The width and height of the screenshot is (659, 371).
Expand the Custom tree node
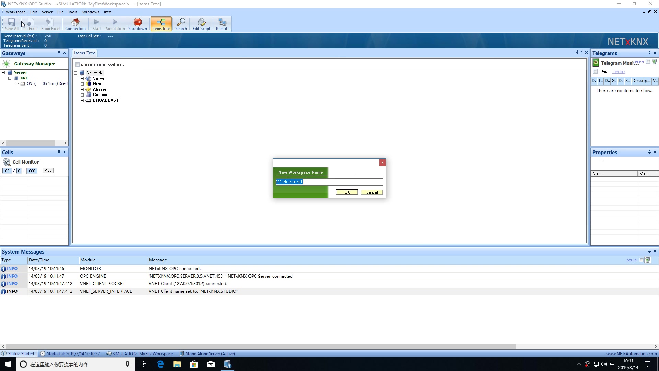(82, 95)
